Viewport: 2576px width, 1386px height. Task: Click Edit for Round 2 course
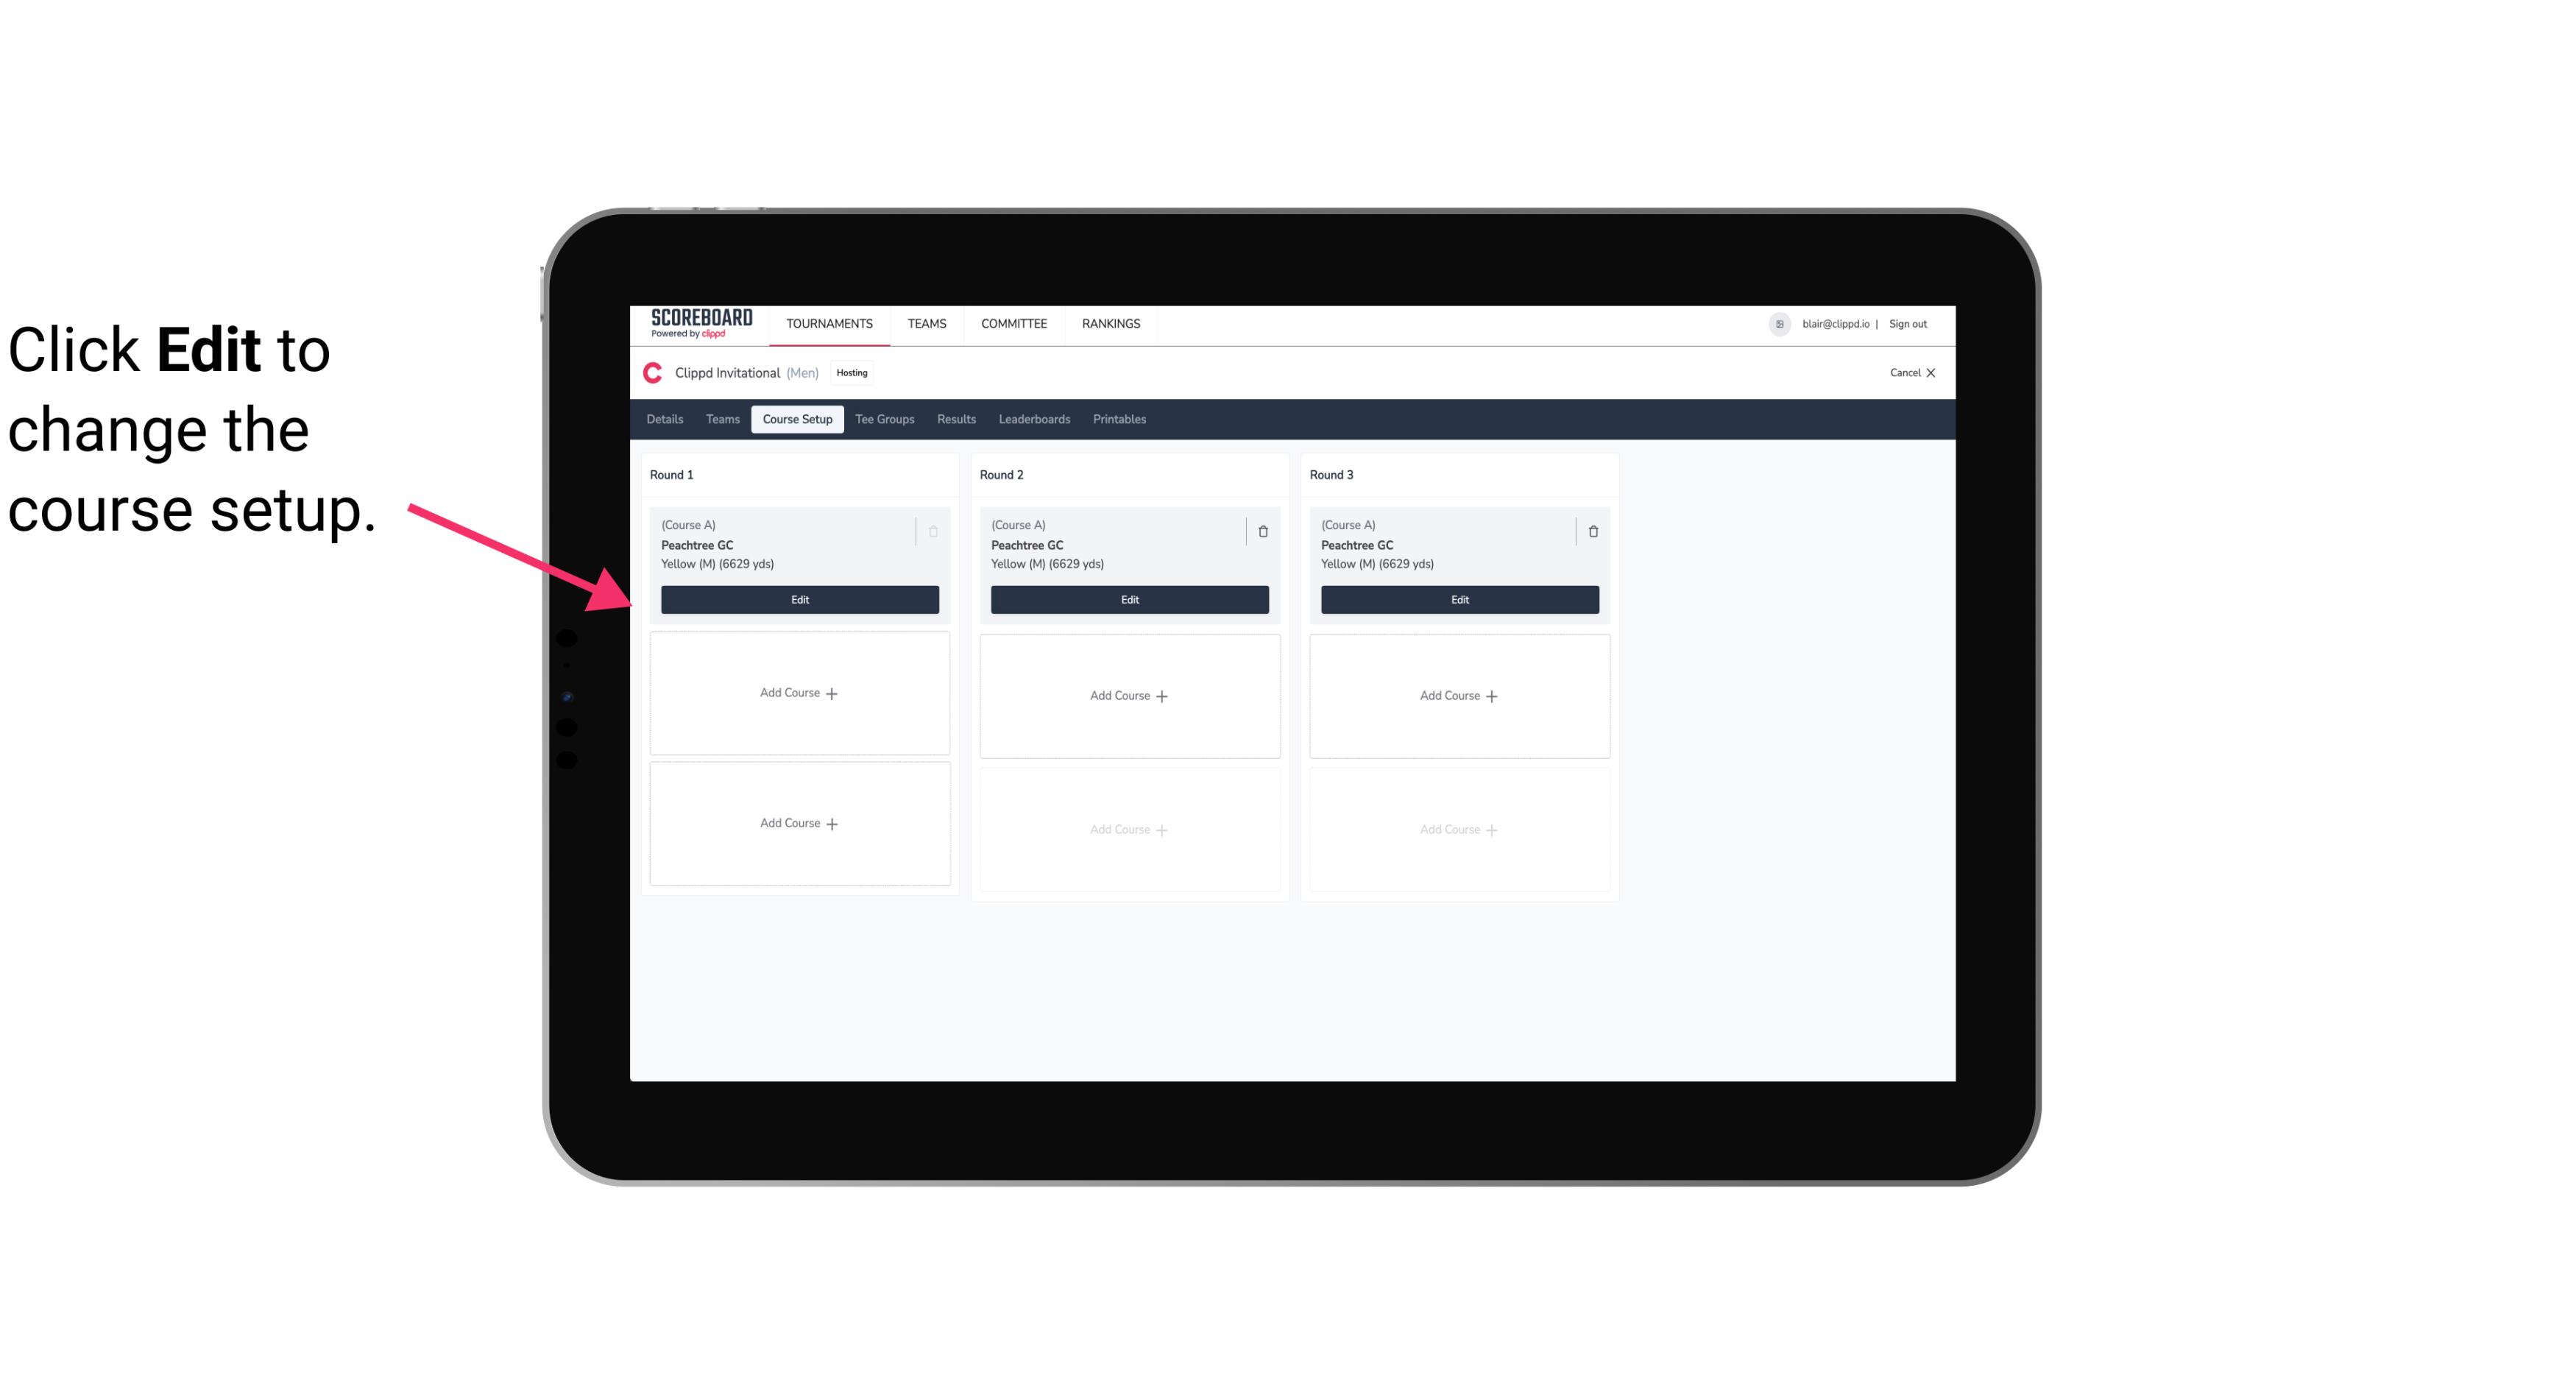[1128, 598]
